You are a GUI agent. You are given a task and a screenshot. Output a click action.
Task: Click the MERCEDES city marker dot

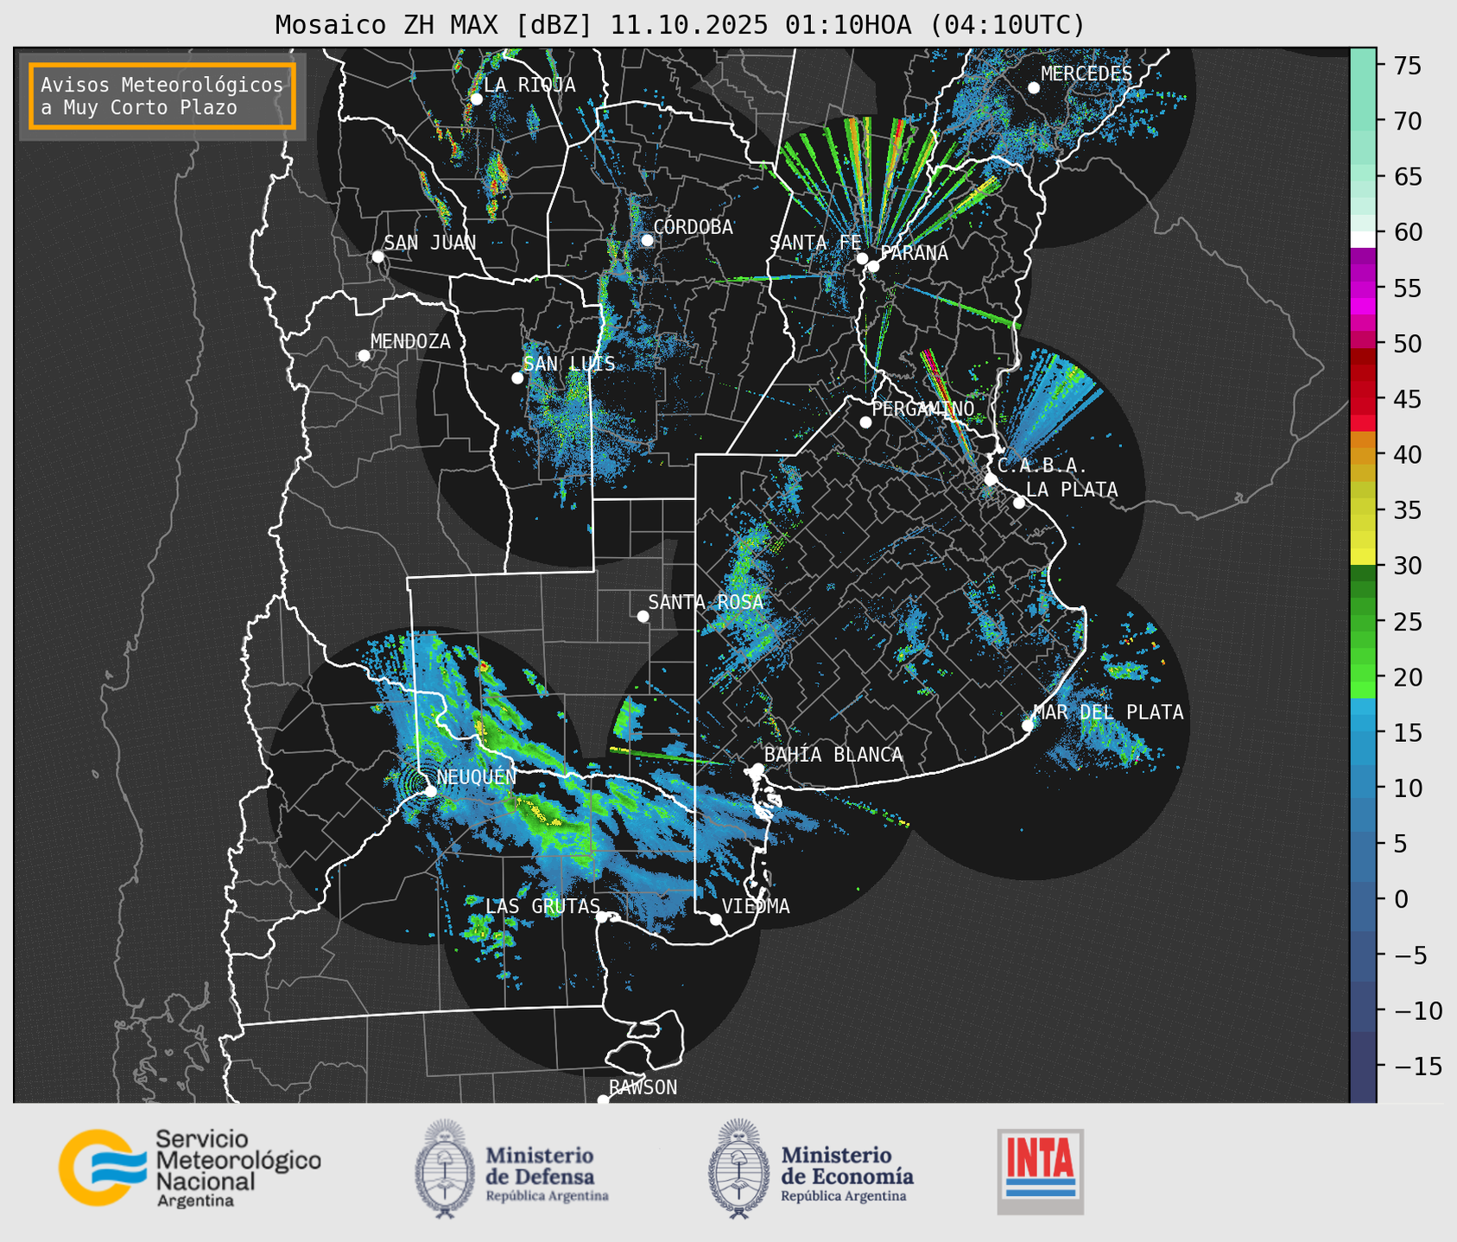click(x=1034, y=88)
